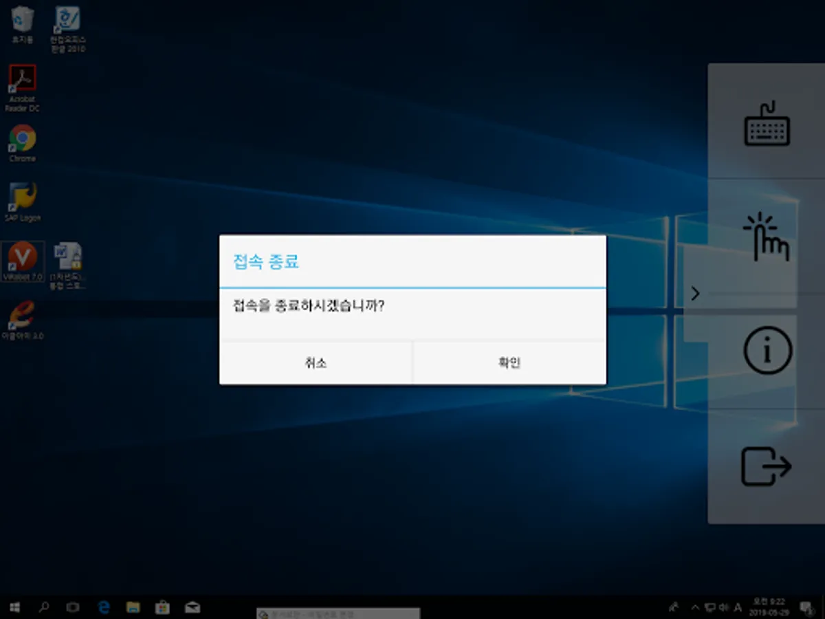Select the locked Word document on the desktop
This screenshot has height=619, width=825.
[x=67, y=265]
